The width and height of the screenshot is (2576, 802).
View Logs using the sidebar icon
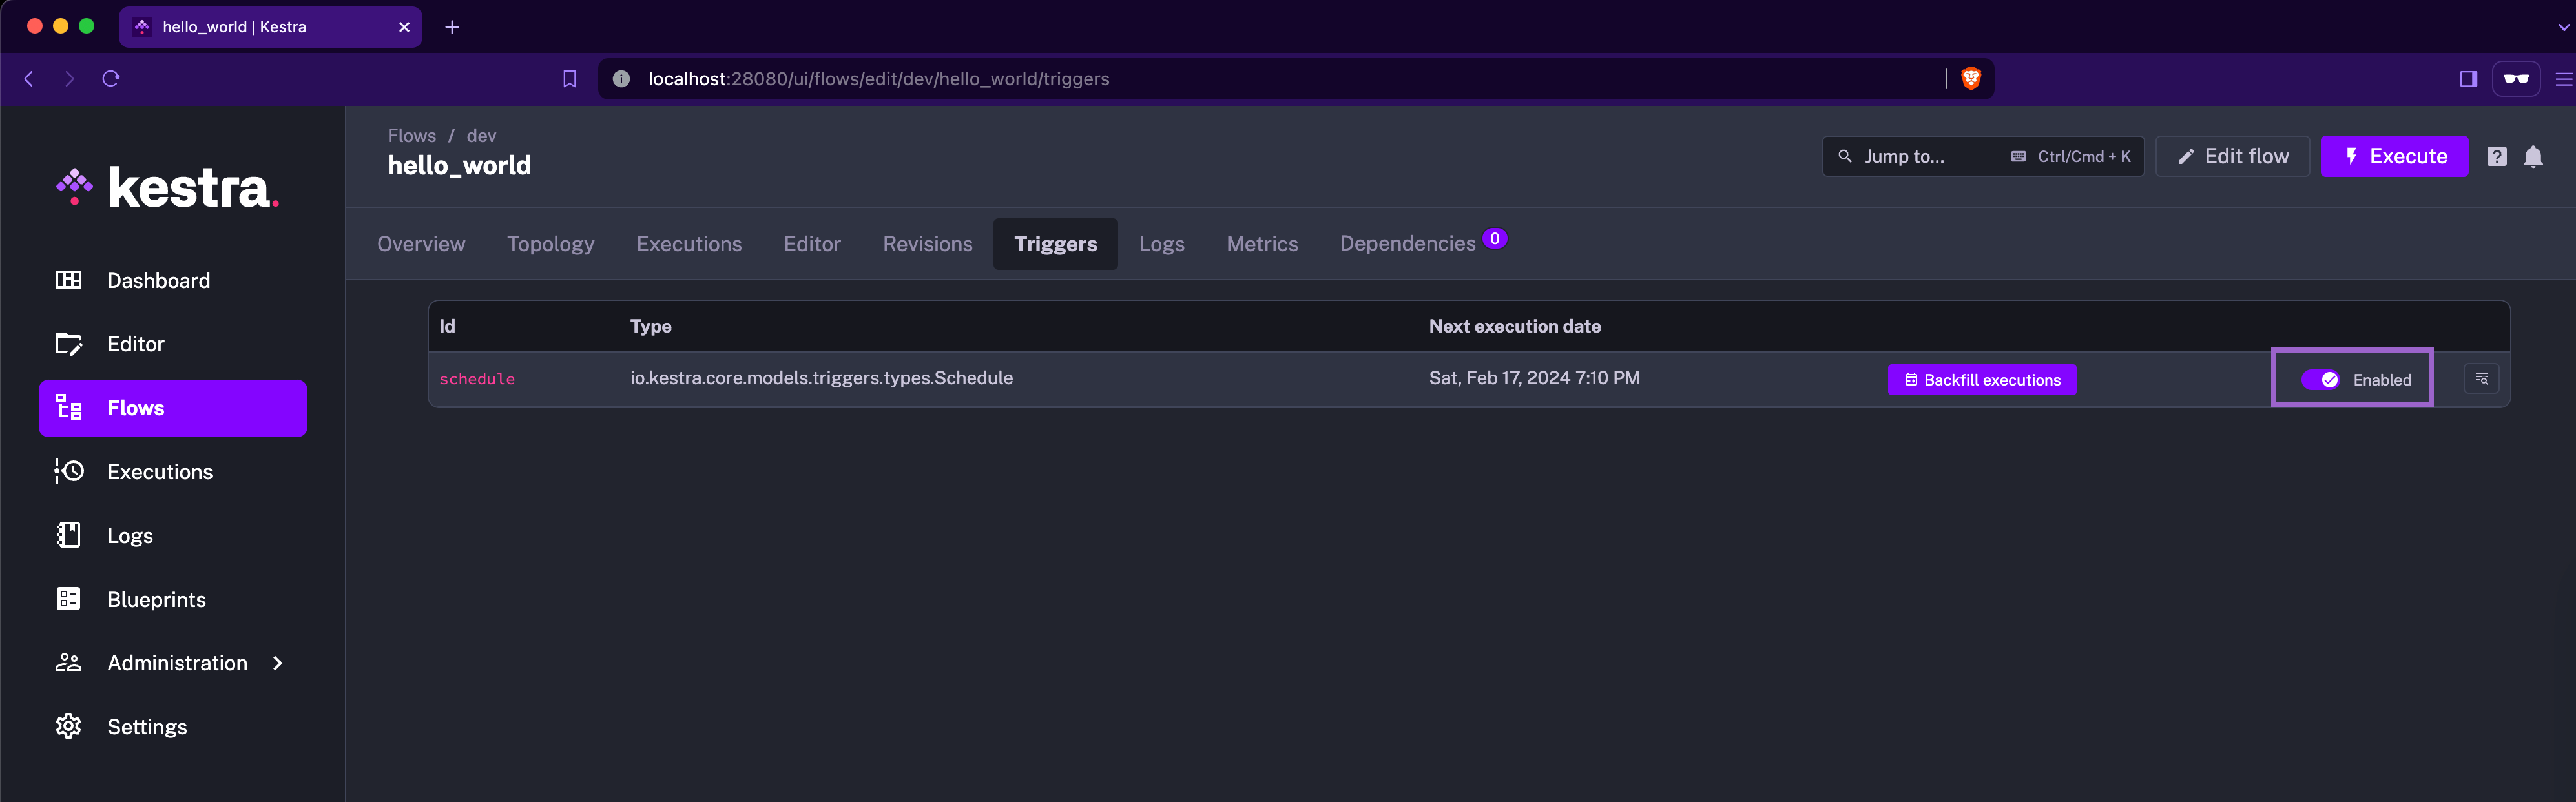68,535
